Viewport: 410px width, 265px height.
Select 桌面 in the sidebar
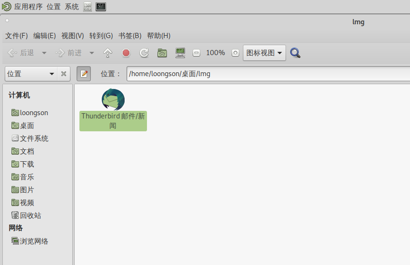[x=23, y=126]
